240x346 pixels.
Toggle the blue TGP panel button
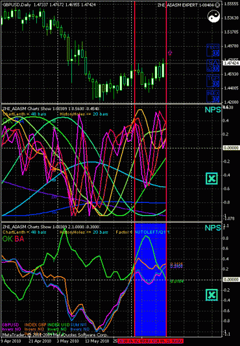click(213, 81)
